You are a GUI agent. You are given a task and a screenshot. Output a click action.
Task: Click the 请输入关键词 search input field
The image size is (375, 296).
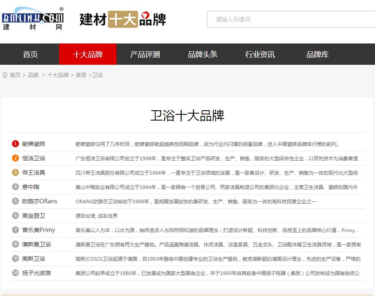pyautogui.click(x=287, y=19)
